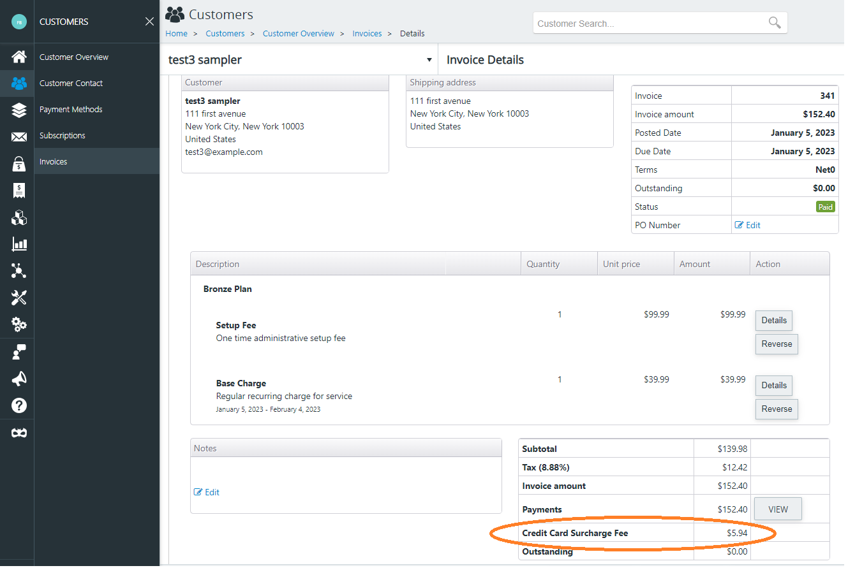The height and width of the screenshot is (582, 855).
Task: Open the envelope mail icon in sidebar
Action: coord(19,137)
